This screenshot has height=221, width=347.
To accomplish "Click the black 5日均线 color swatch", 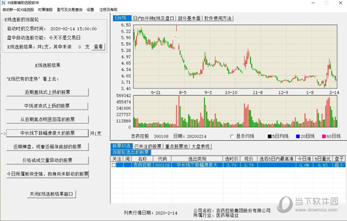I will click(x=270, y=137).
